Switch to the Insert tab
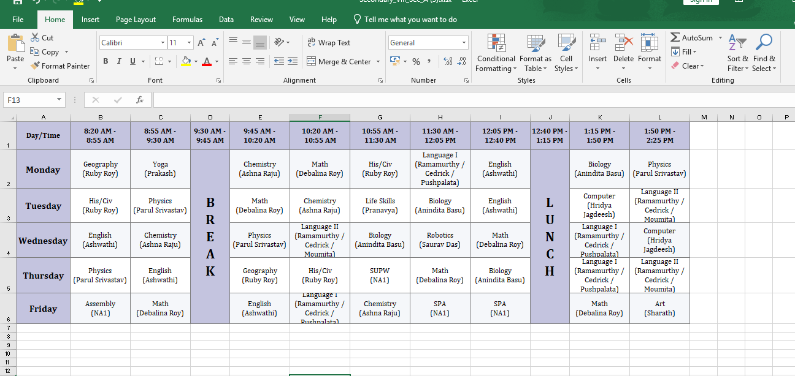 90,19
